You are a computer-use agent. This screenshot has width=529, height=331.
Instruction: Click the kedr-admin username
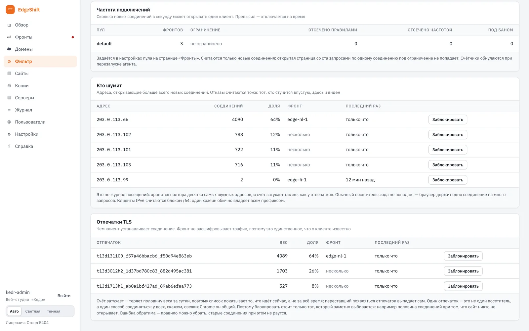tap(18, 292)
